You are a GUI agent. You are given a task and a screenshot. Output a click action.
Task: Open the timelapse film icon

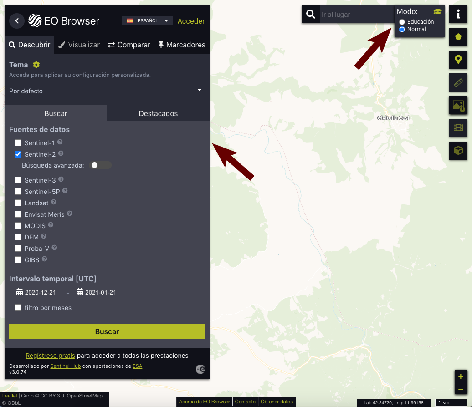point(458,127)
